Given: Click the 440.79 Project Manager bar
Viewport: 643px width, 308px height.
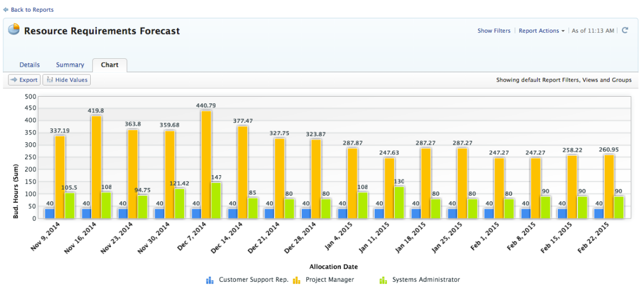Looking at the screenshot, I should coord(205,165).
